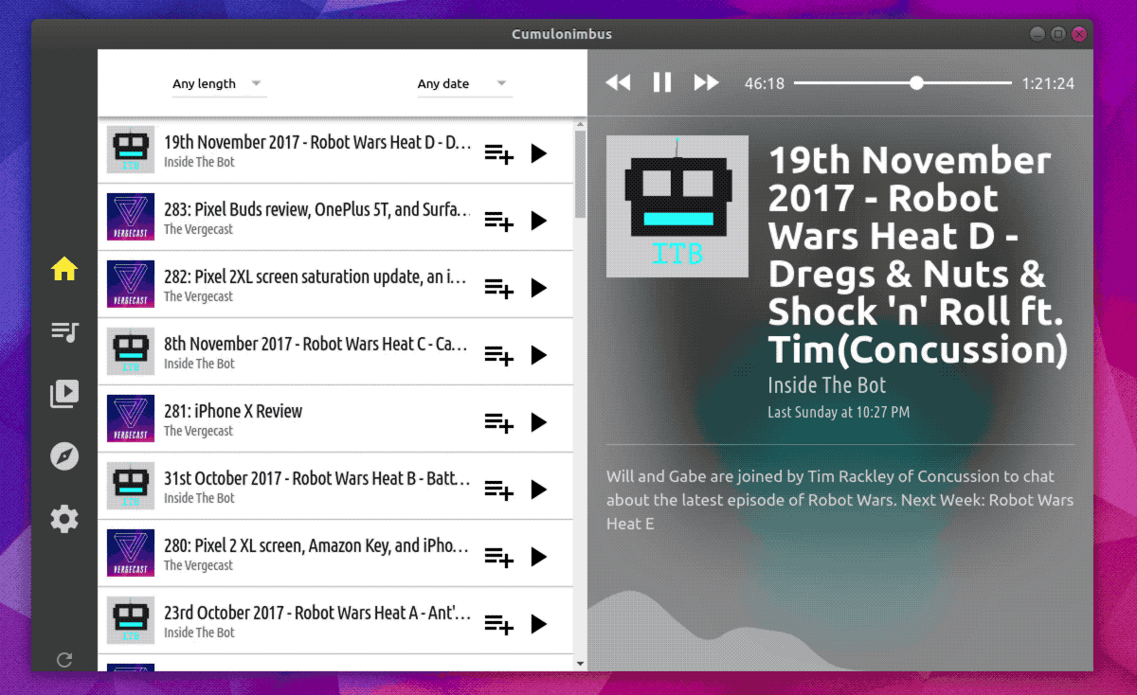
Task: Open Settings gear in sidebar
Action: point(64,519)
